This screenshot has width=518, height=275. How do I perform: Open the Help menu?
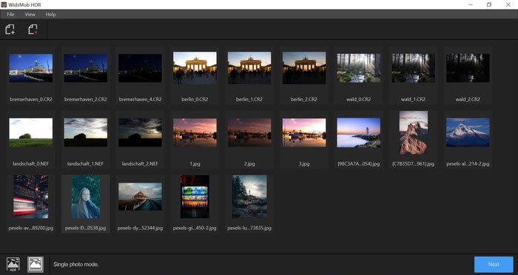(50, 14)
